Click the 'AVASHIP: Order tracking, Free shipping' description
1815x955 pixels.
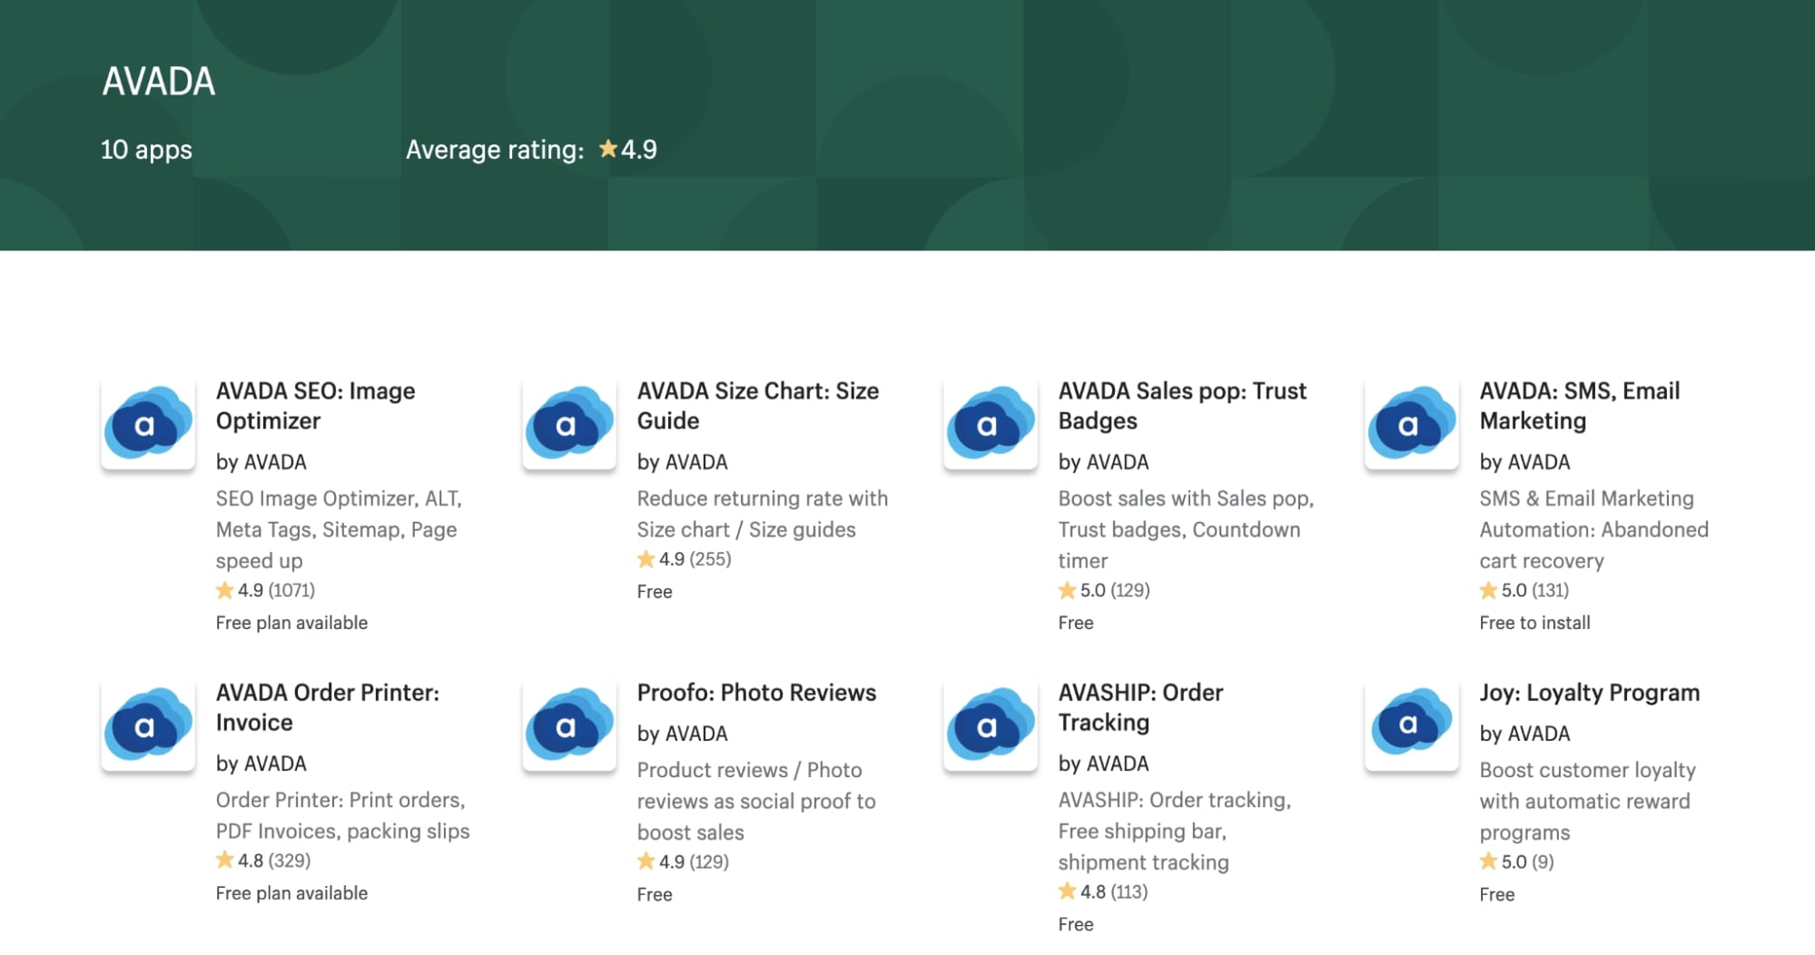[x=1174, y=831]
